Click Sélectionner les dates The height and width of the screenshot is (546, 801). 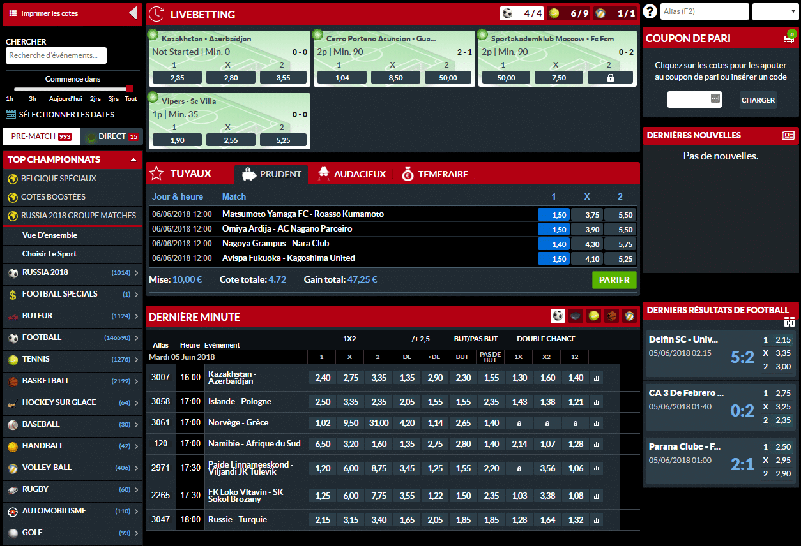pyautogui.click(x=66, y=115)
